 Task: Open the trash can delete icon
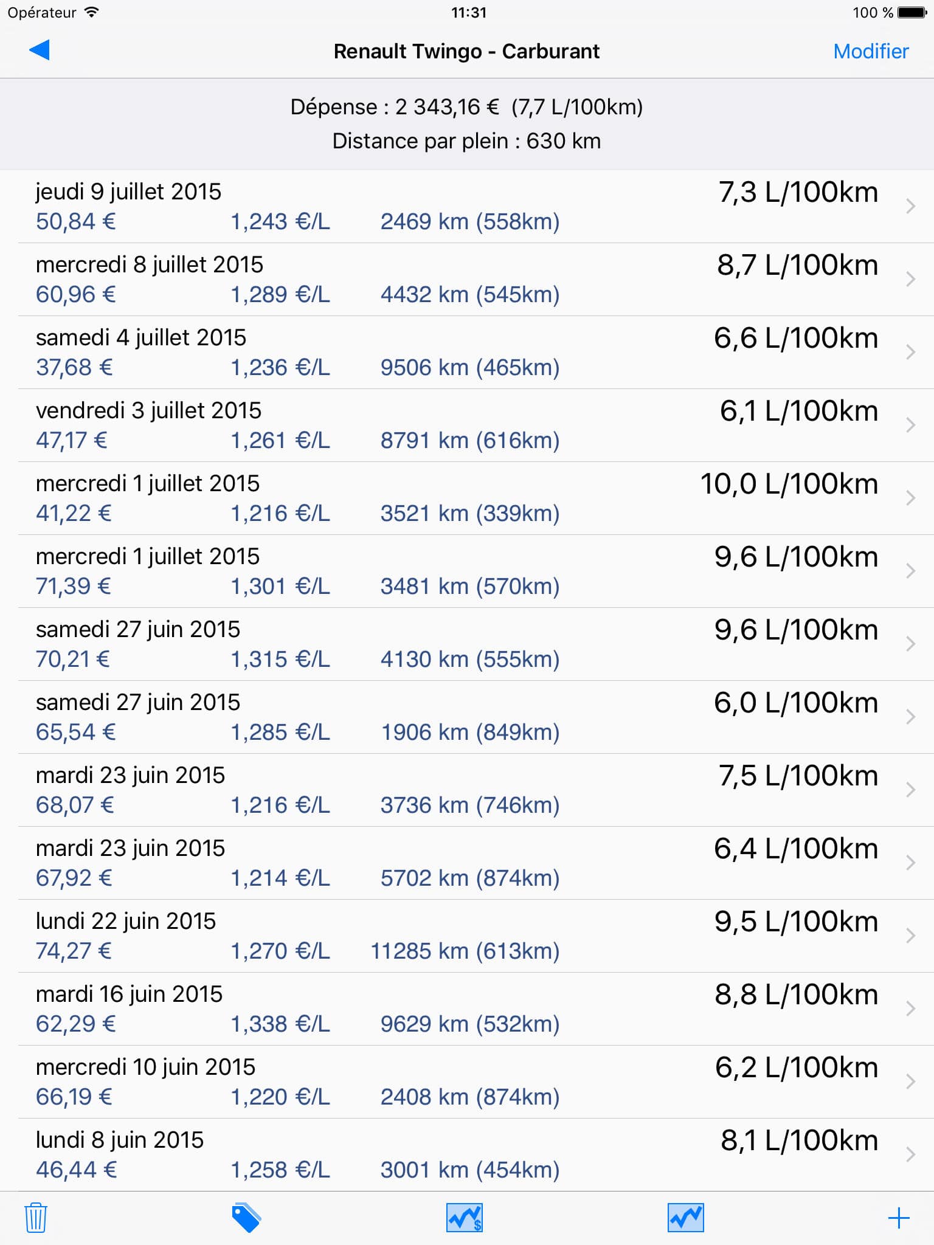point(36,1218)
